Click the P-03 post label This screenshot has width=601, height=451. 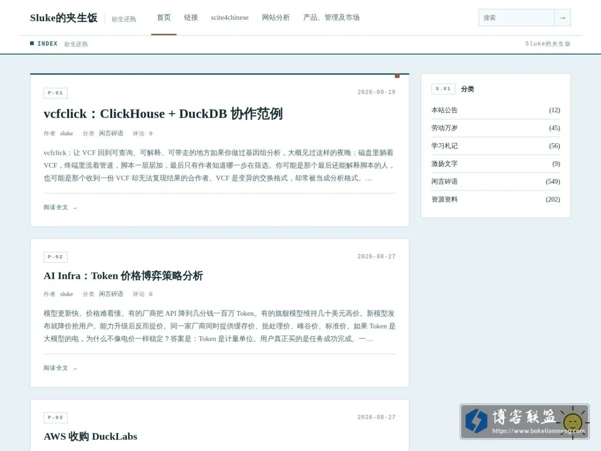click(56, 418)
